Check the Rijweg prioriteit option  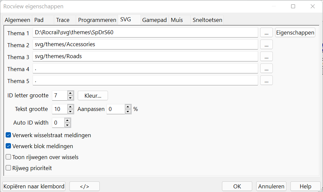tap(9, 168)
